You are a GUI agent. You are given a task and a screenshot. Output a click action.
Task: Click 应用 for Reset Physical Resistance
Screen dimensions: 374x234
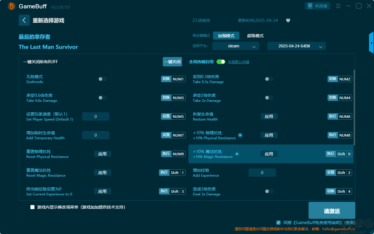(103, 154)
